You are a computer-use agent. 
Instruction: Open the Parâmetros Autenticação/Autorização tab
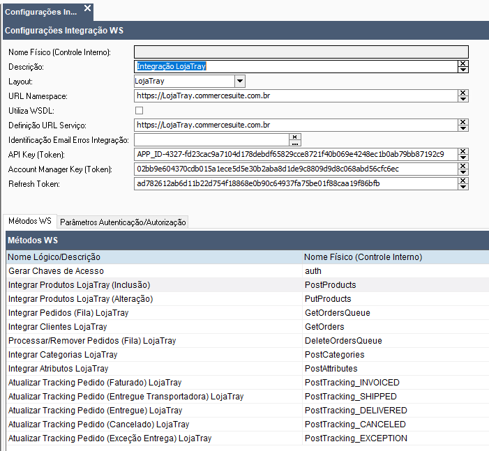123,222
